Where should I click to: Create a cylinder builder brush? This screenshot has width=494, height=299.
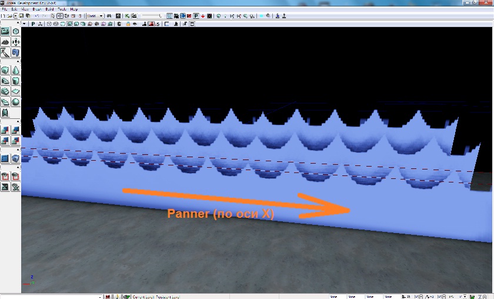pyautogui.click(x=16, y=81)
